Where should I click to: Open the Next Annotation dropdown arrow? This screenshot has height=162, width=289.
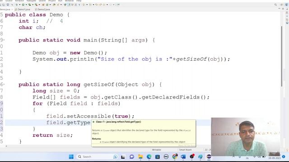click(87, 4)
